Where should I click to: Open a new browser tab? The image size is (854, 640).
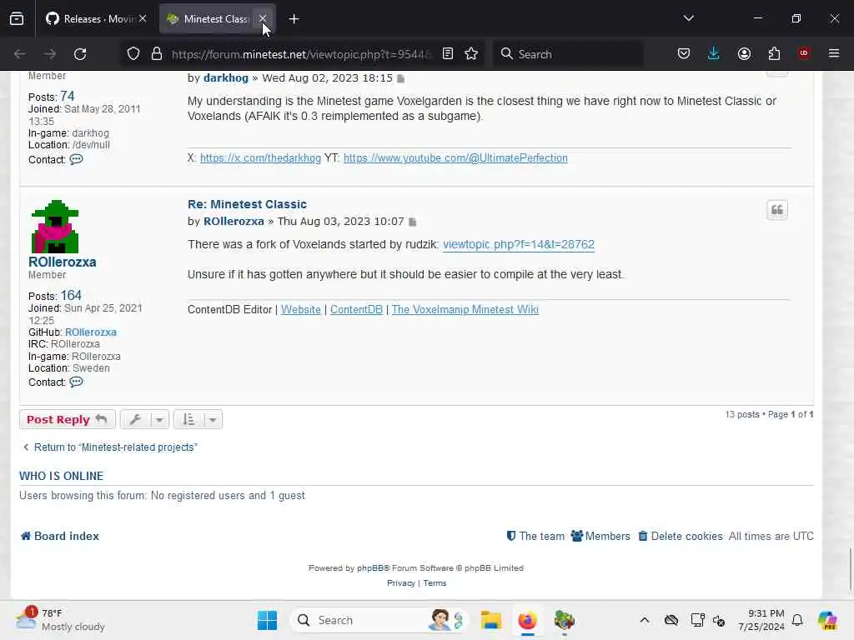pos(294,19)
